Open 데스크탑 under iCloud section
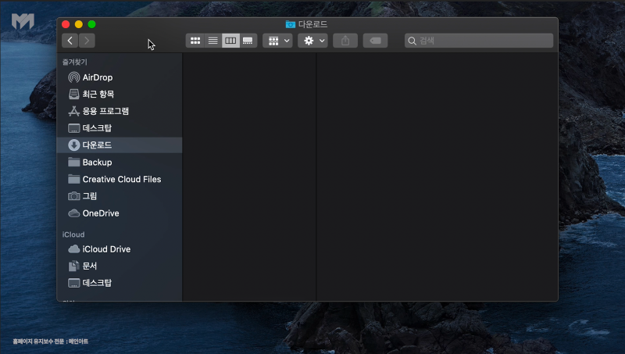This screenshot has height=354, width=625. coord(120,283)
